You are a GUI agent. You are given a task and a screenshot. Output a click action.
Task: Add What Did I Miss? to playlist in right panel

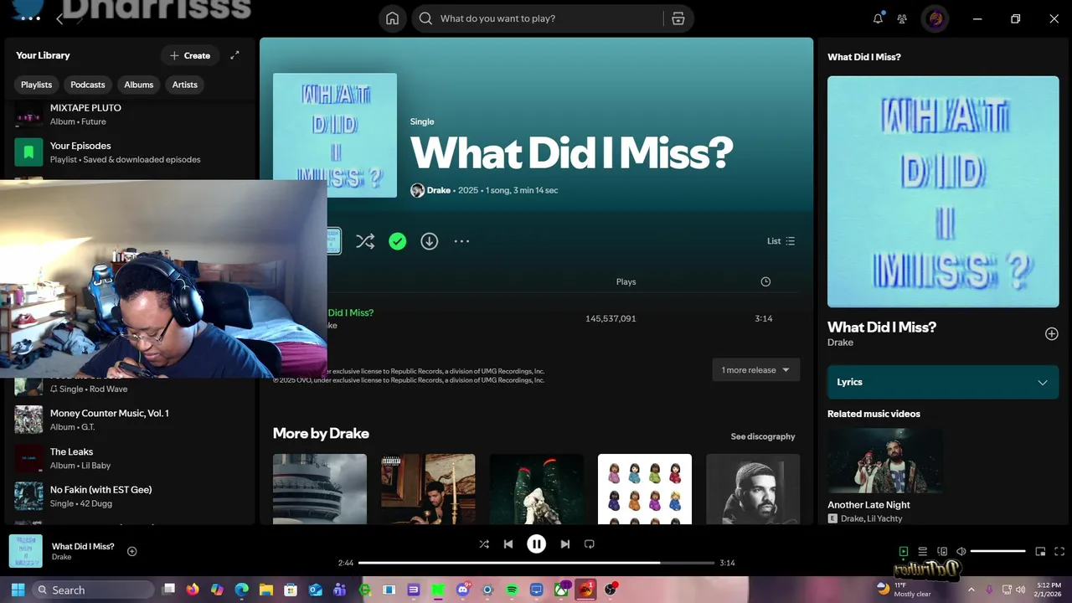click(1052, 333)
